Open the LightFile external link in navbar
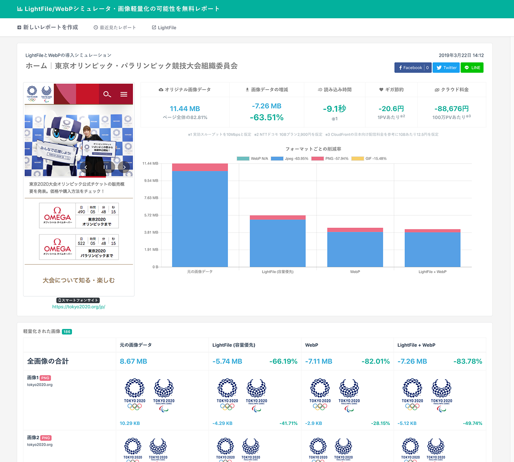This screenshot has height=462, width=514. click(x=164, y=27)
